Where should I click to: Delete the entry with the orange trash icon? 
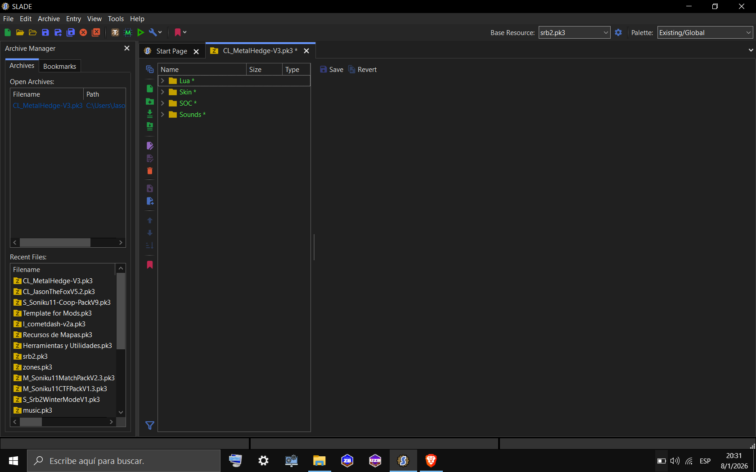(150, 171)
